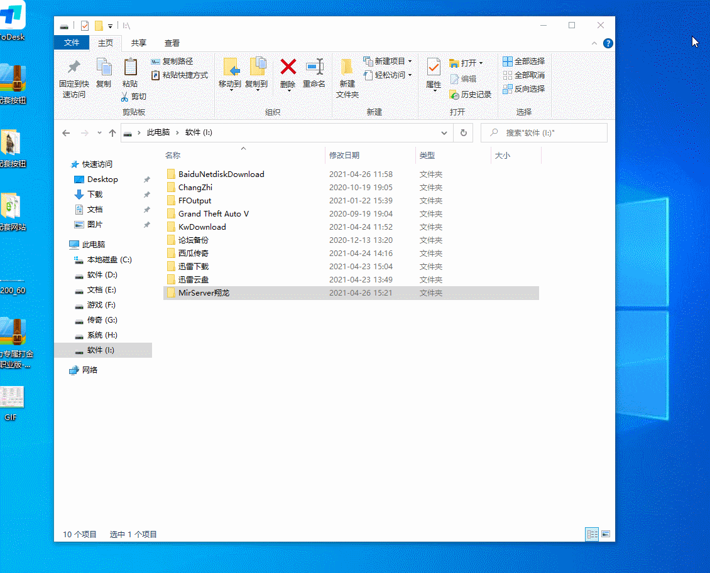710x573 pixels.
Task: Click Invert Selection (反向选择) button
Action: [x=523, y=89]
